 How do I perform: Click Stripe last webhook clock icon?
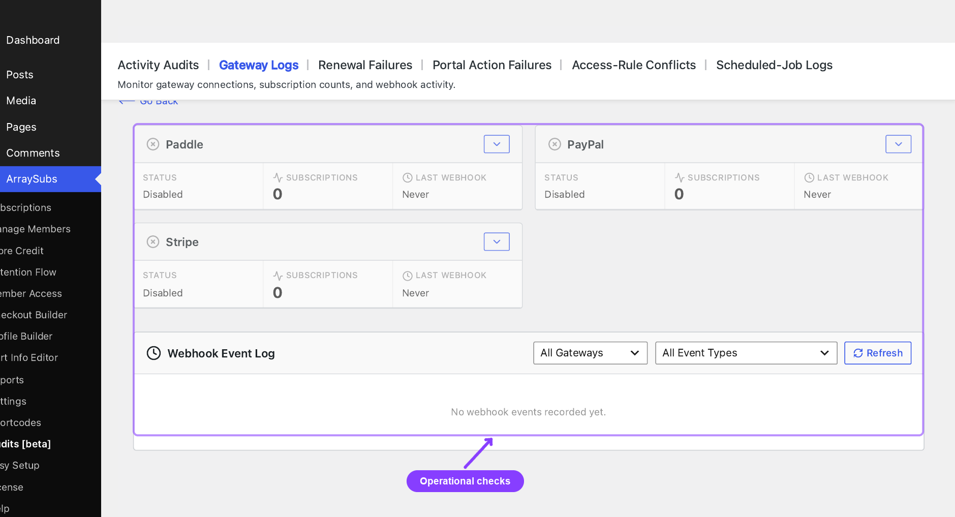tap(407, 276)
